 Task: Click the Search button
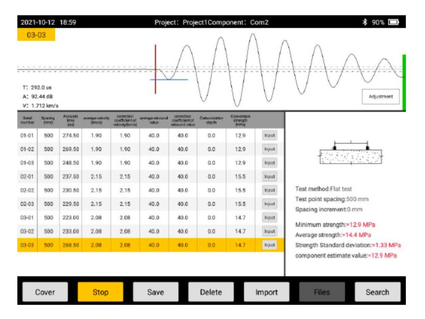(x=378, y=292)
